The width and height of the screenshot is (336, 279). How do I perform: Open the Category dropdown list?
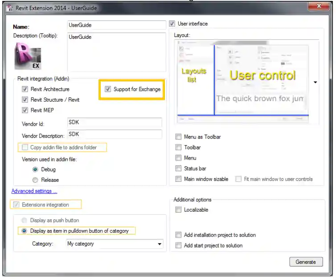tap(160, 244)
